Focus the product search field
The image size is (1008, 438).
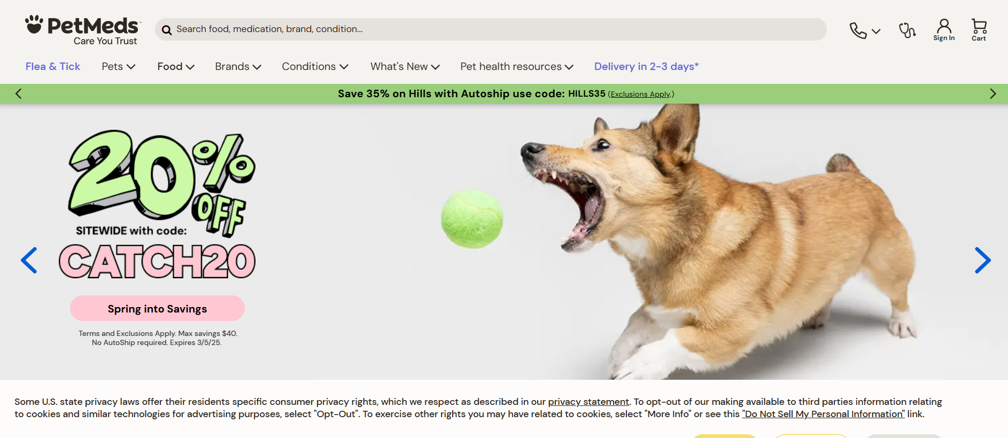click(x=491, y=29)
